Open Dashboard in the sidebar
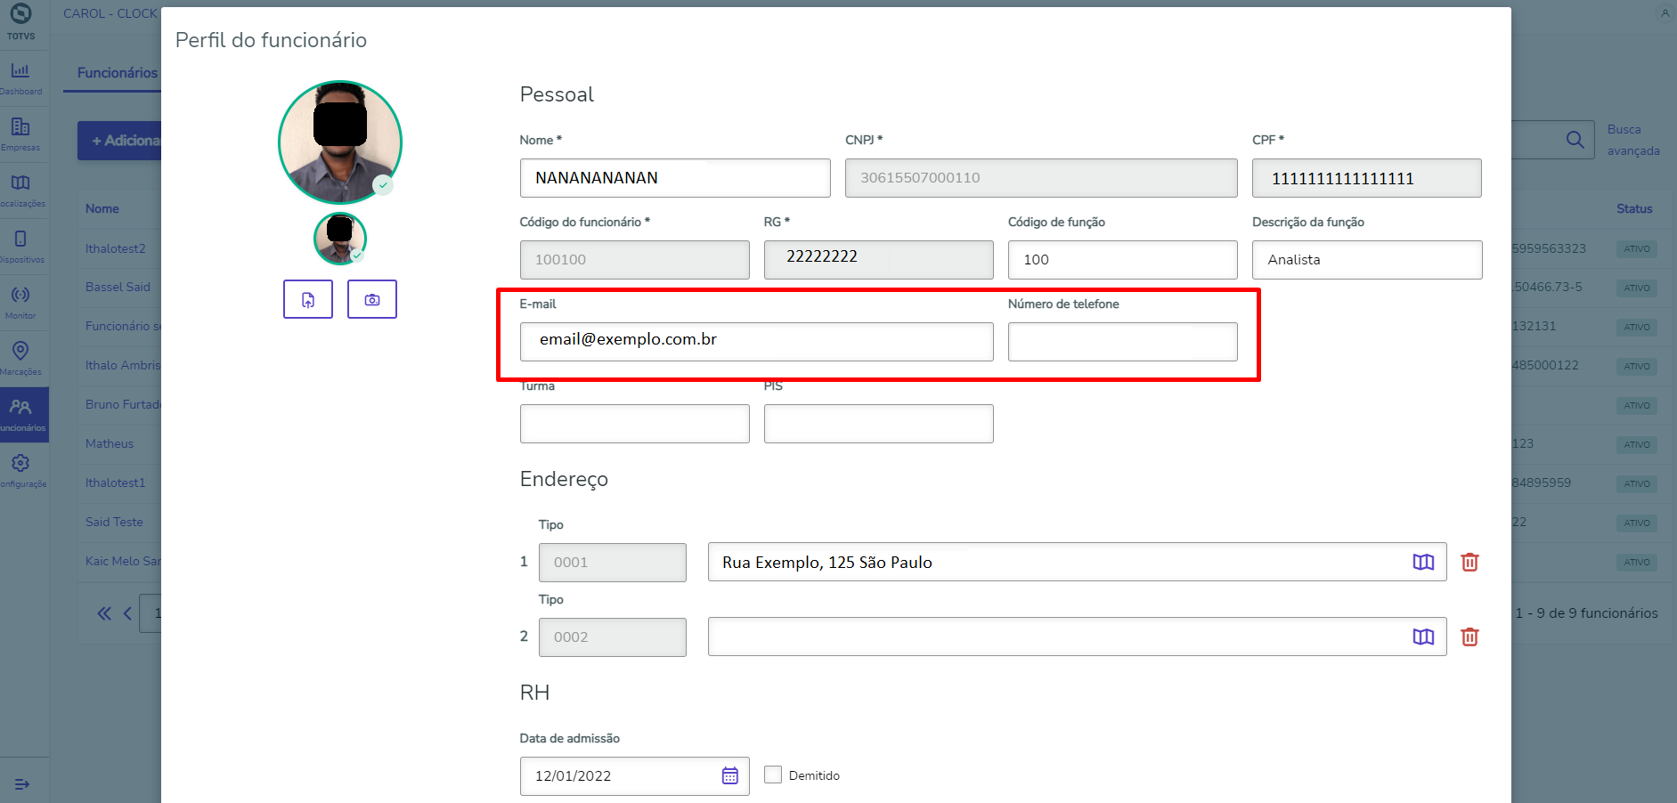The height and width of the screenshot is (803, 1677). (x=20, y=77)
